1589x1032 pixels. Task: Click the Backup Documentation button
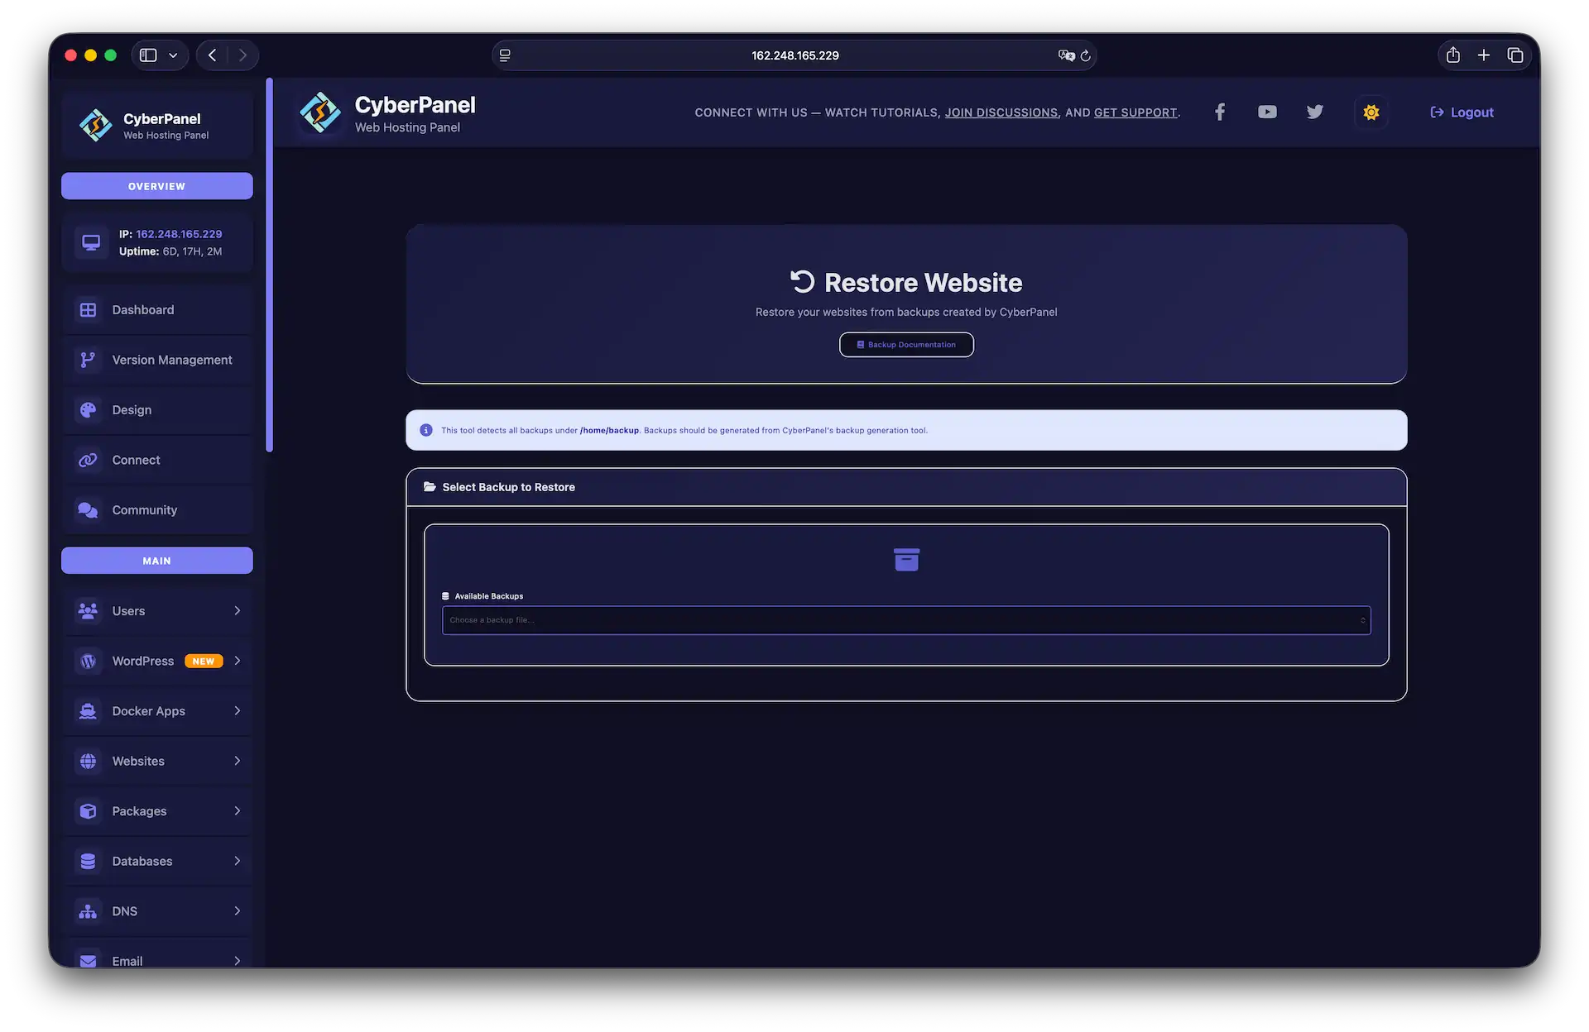pyautogui.click(x=905, y=345)
